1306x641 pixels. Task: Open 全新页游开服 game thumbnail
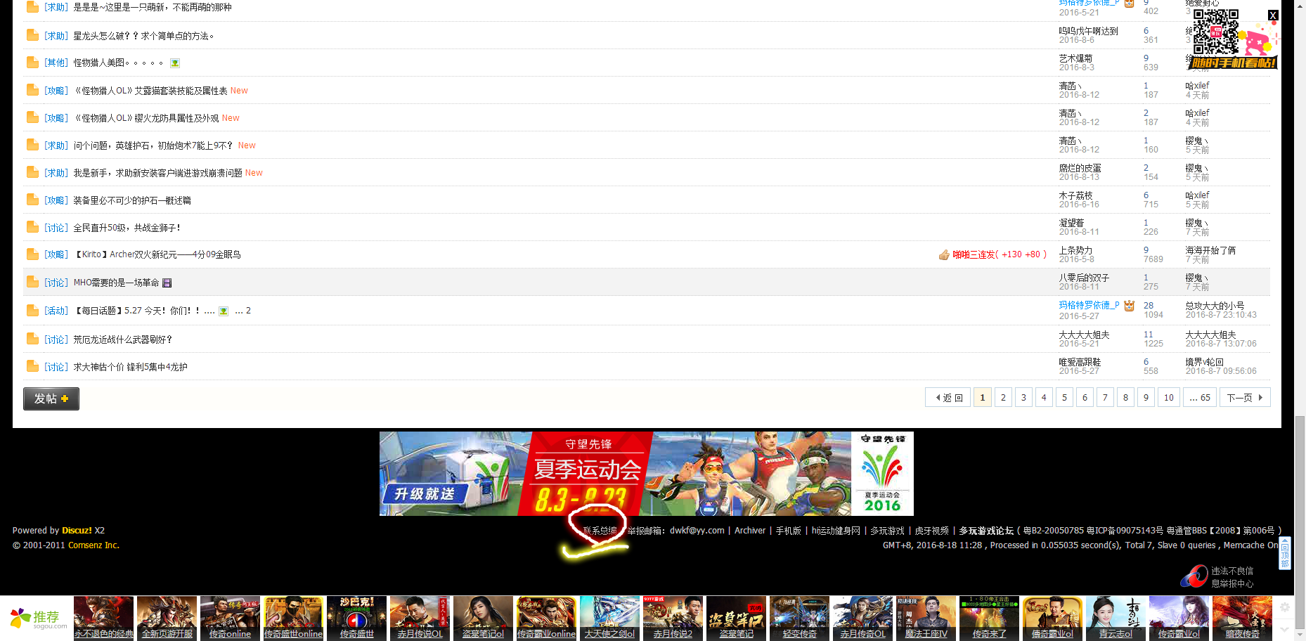pyautogui.click(x=167, y=619)
